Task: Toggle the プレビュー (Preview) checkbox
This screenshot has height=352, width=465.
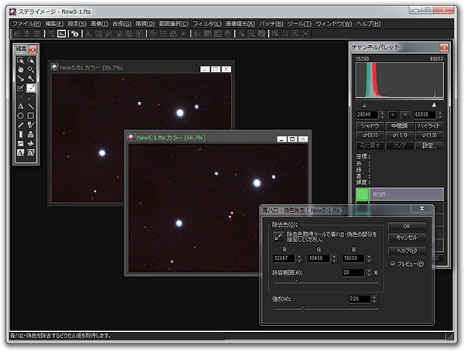Action: [393, 264]
